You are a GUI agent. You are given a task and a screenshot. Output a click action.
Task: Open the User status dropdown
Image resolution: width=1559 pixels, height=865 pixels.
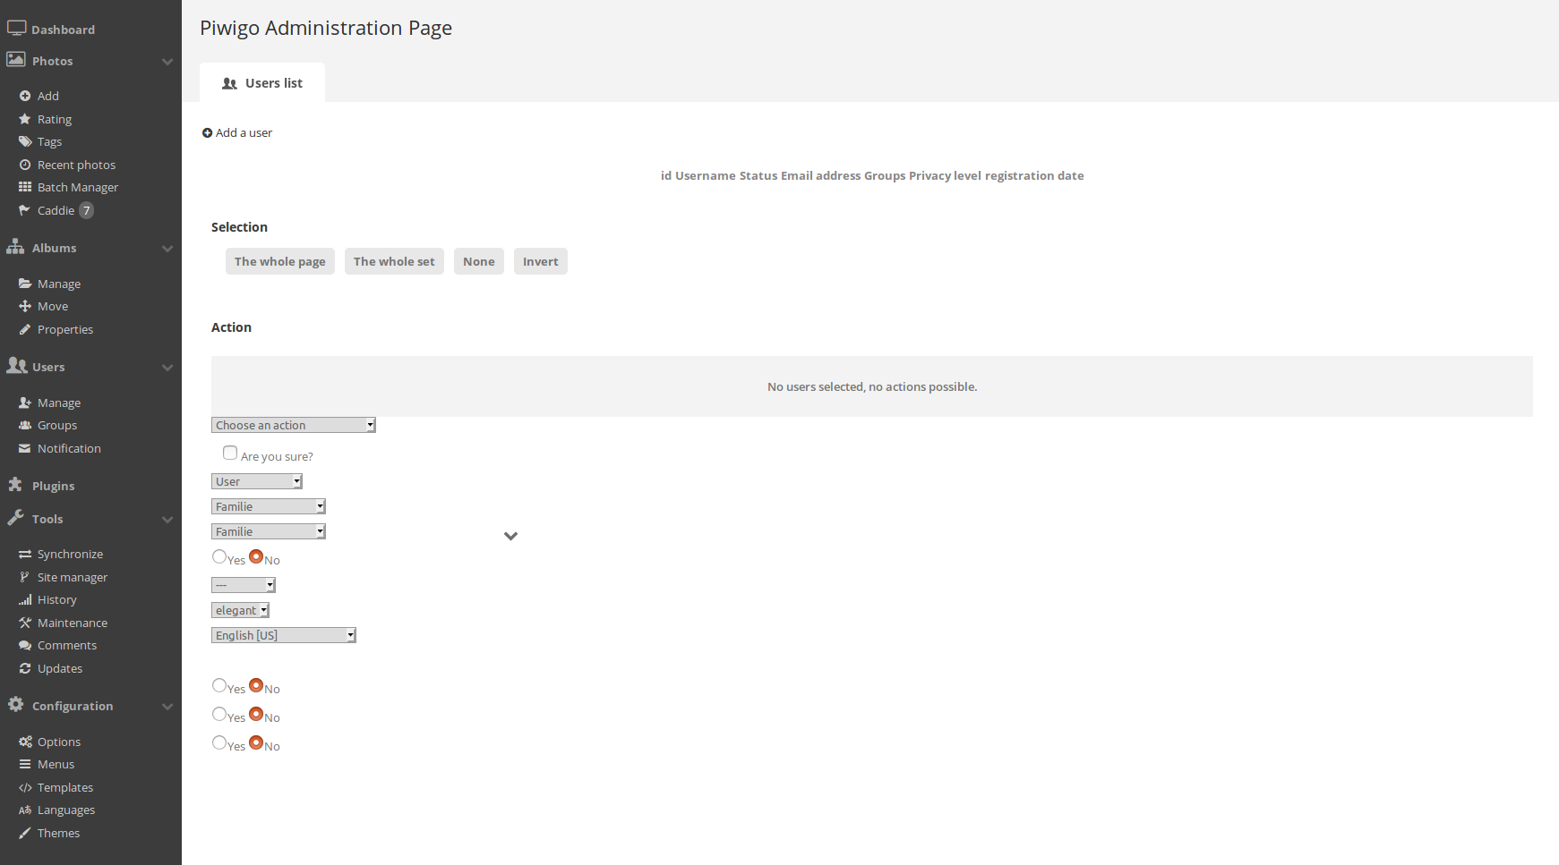[257, 481]
